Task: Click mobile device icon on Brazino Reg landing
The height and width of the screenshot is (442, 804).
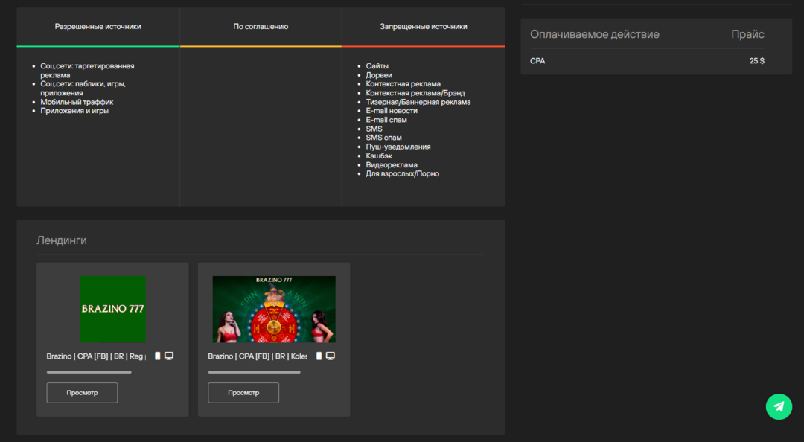Action: (158, 356)
